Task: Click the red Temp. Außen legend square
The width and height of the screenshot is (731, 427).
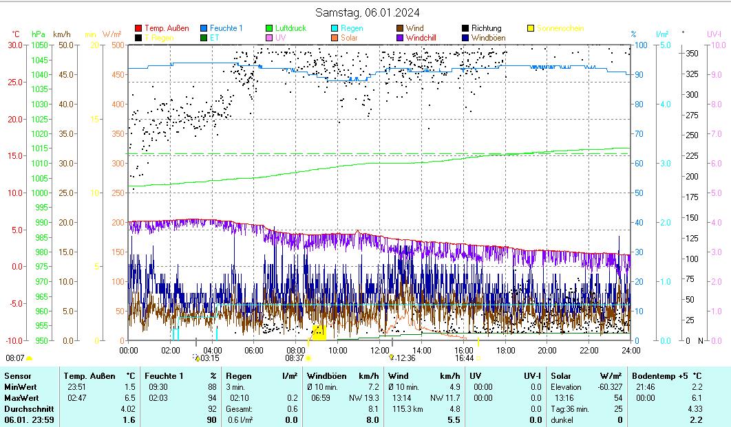Action: tap(138, 28)
